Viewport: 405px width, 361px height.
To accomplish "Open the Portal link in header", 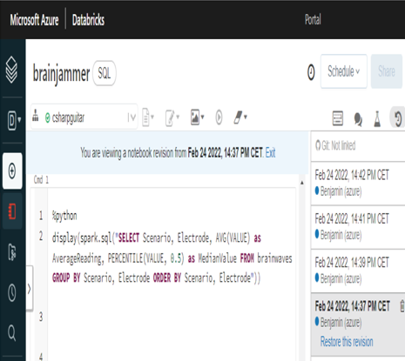I will click(313, 19).
